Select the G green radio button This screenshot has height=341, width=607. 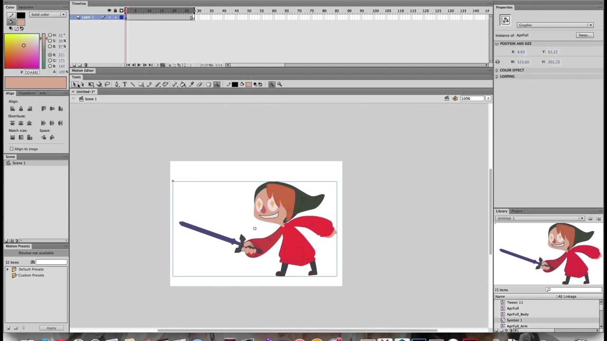[x=50, y=60]
